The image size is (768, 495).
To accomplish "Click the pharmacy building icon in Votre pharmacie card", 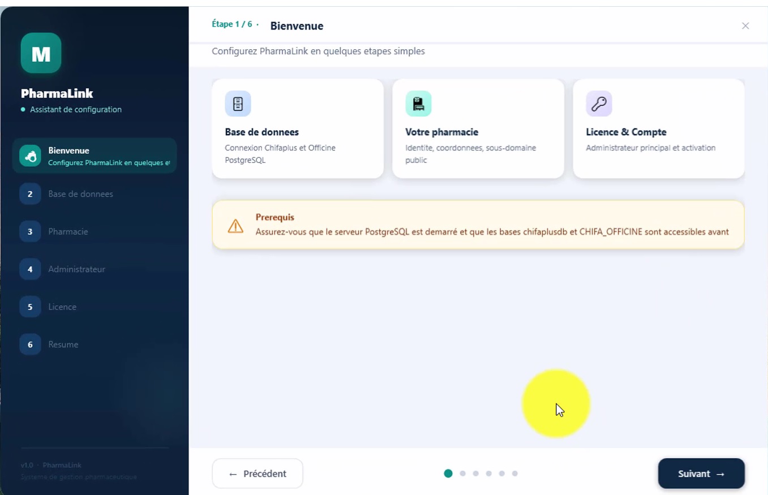I will (x=418, y=104).
